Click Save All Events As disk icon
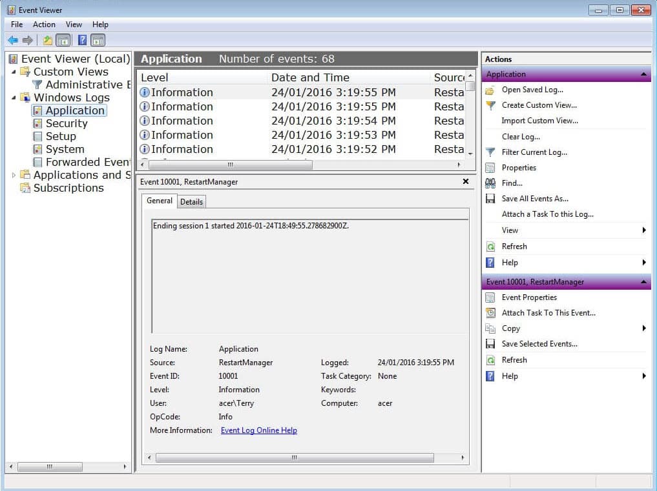657x491 pixels. [490, 199]
